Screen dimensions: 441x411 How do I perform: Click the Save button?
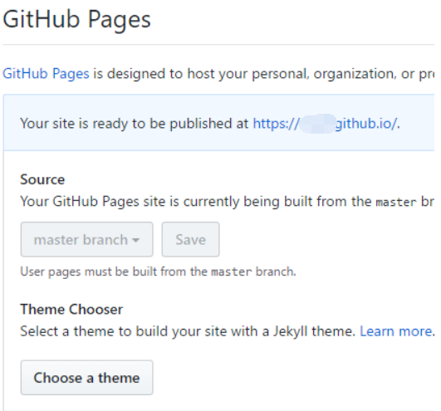point(190,239)
